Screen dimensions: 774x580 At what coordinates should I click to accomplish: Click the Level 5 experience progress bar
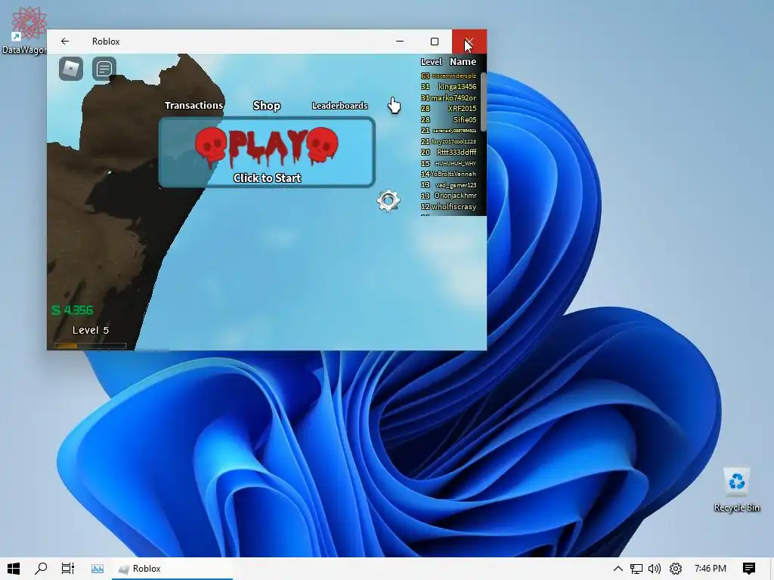(x=91, y=346)
